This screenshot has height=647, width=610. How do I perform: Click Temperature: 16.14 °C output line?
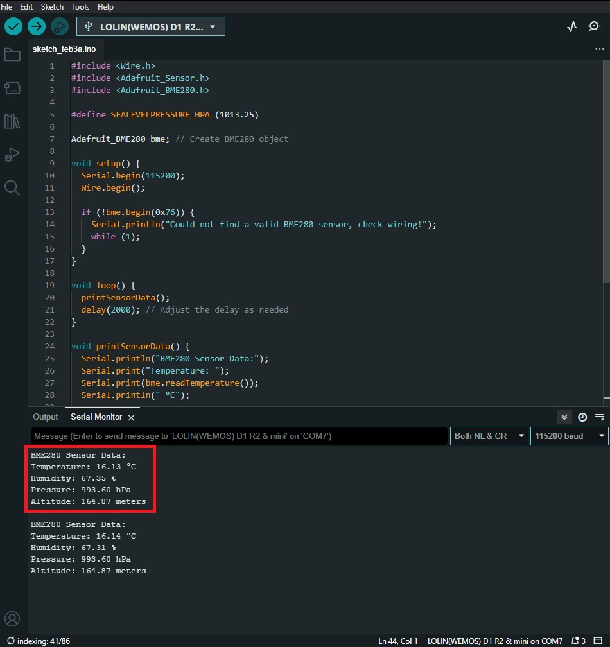[x=83, y=536]
